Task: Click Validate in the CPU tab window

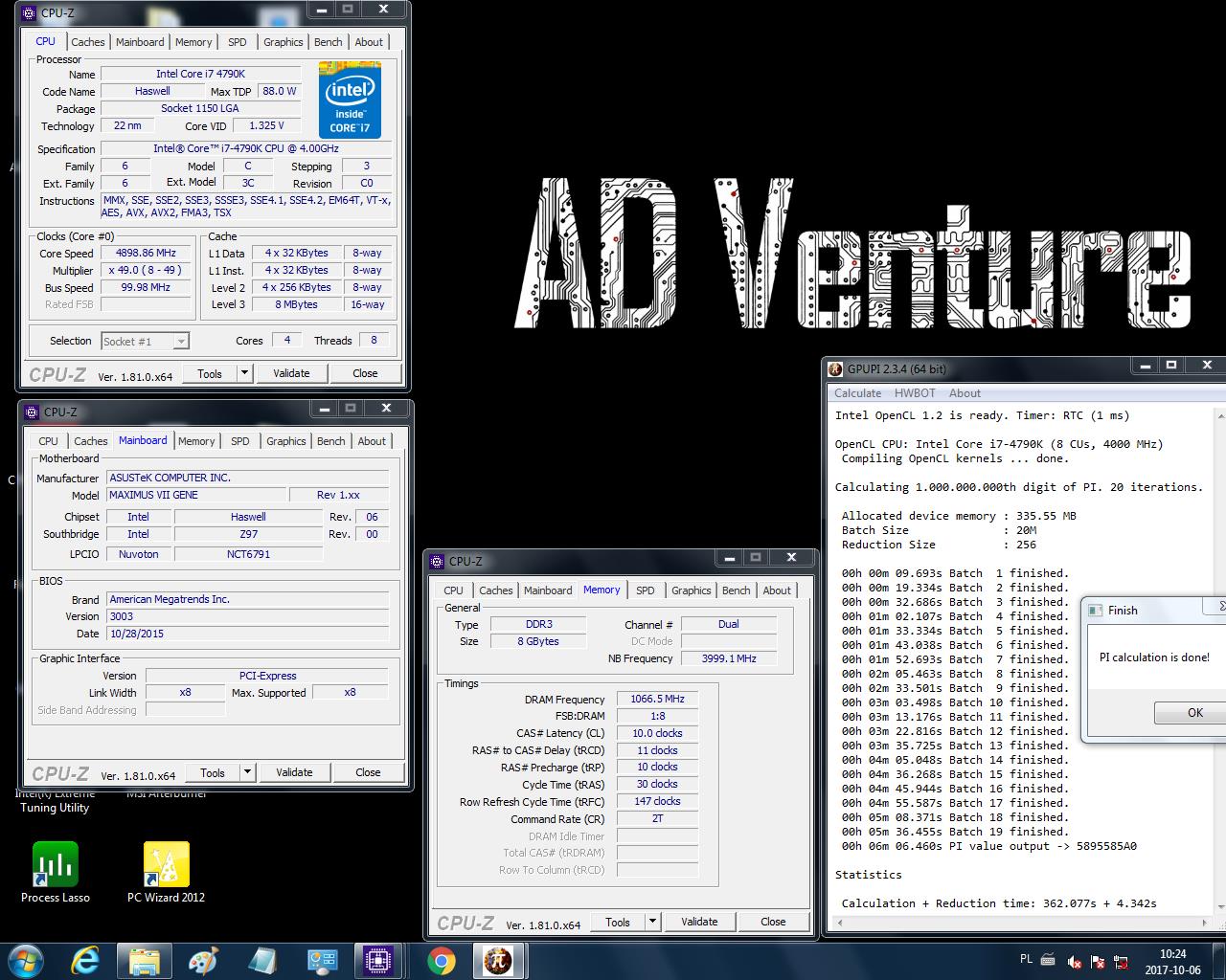Action: pyautogui.click(x=291, y=373)
